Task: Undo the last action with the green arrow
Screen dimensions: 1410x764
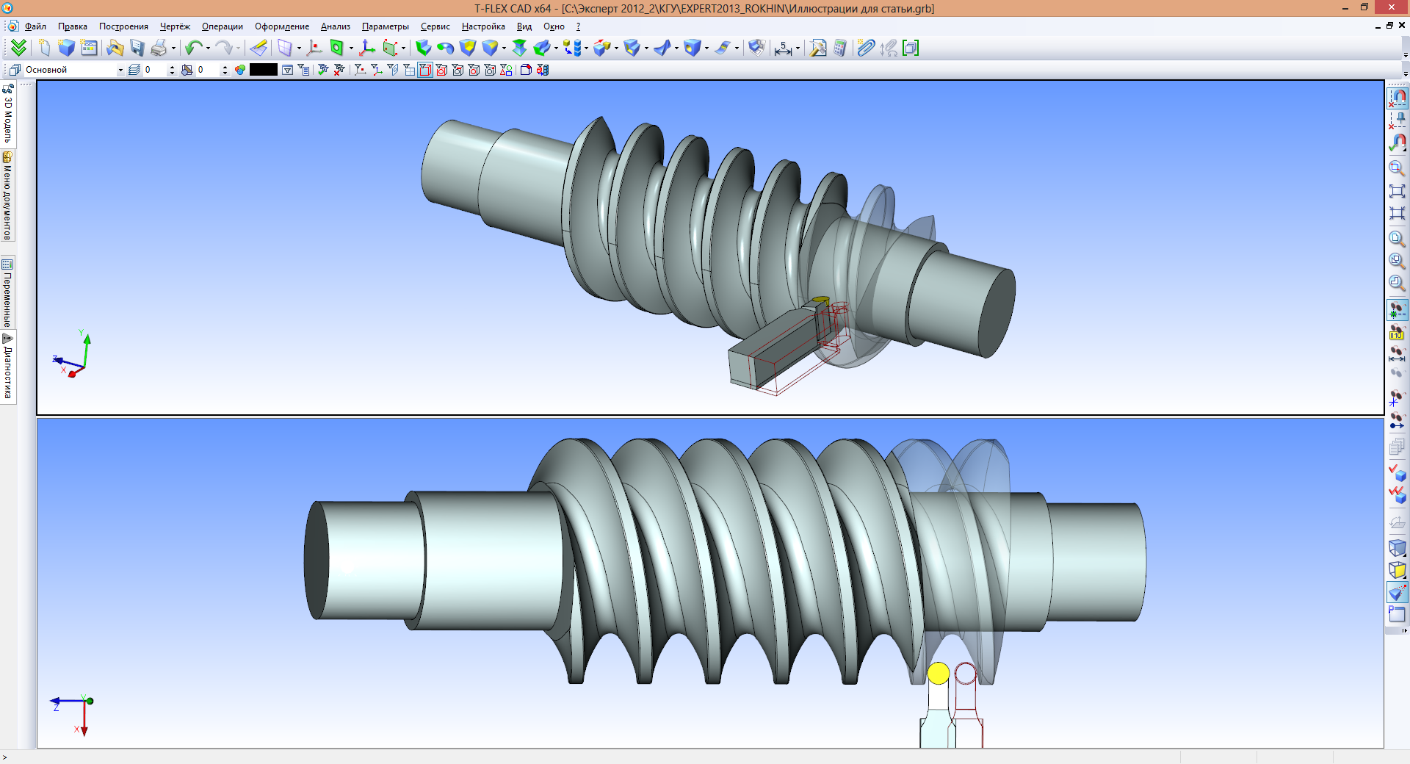Action: coord(194,48)
